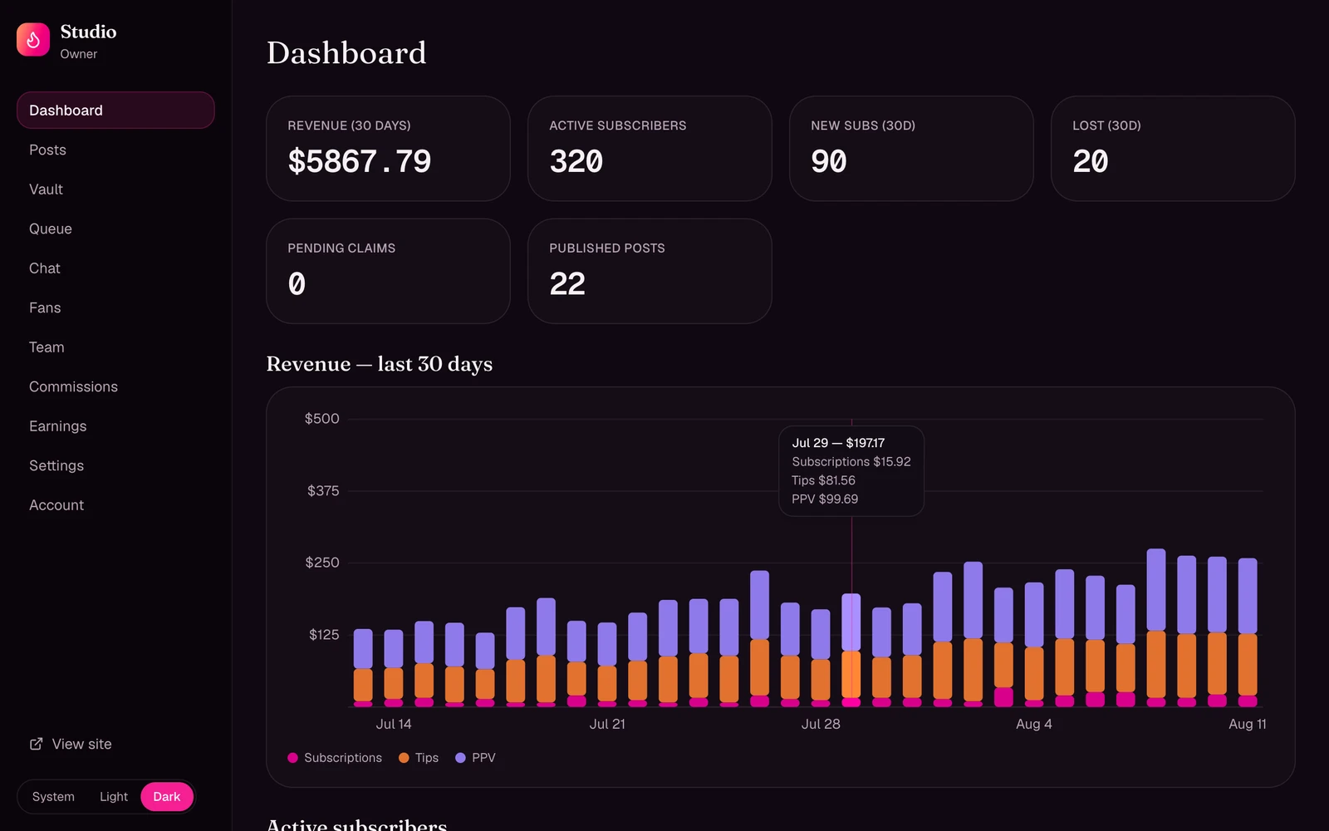Click the bar above the Jul 14 label
1329x831 pixels.
394,668
